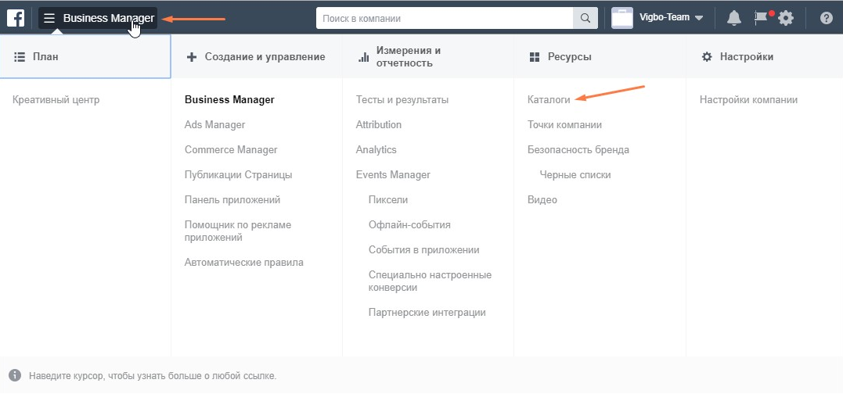The image size is (843, 394).
Task: Open 'Commerce Manager'
Action: point(231,150)
